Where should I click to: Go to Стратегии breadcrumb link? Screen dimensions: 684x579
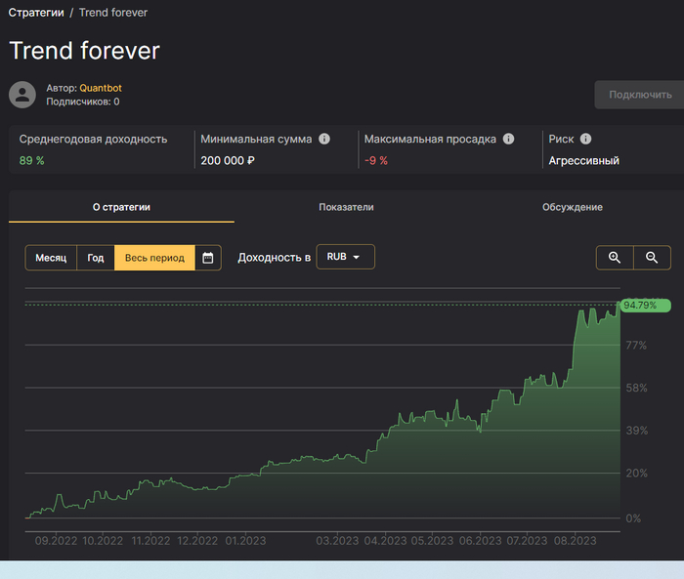pos(36,13)
